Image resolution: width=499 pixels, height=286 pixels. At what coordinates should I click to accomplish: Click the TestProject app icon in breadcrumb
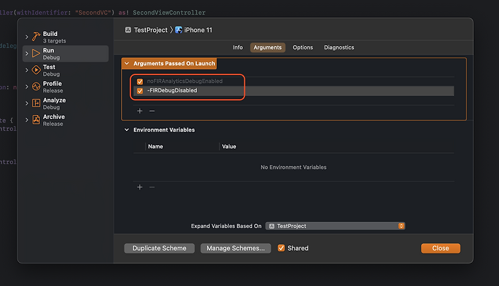(128, 30)
